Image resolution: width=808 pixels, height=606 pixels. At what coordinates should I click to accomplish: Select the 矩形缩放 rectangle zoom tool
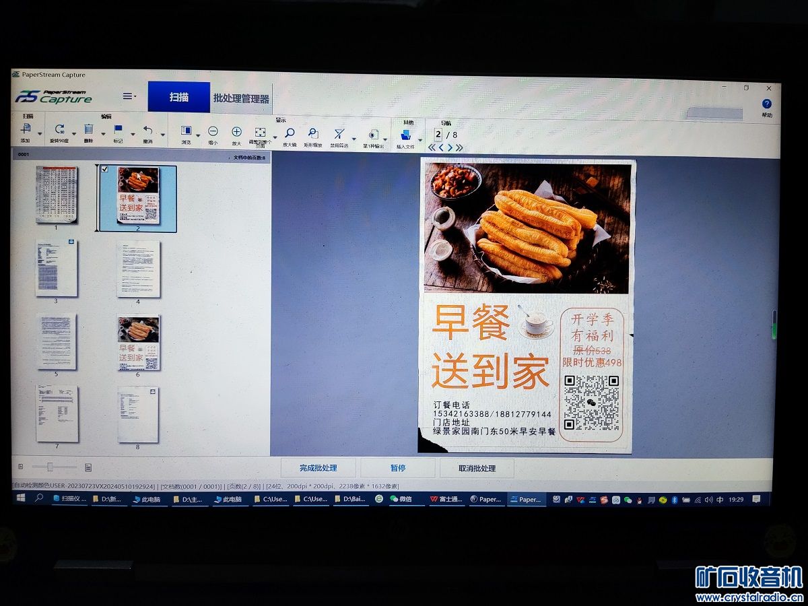pos(313,133)
